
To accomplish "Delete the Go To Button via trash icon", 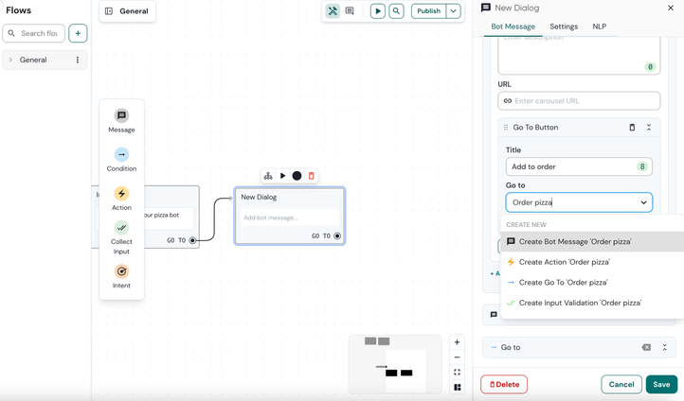I will [632, 127].
